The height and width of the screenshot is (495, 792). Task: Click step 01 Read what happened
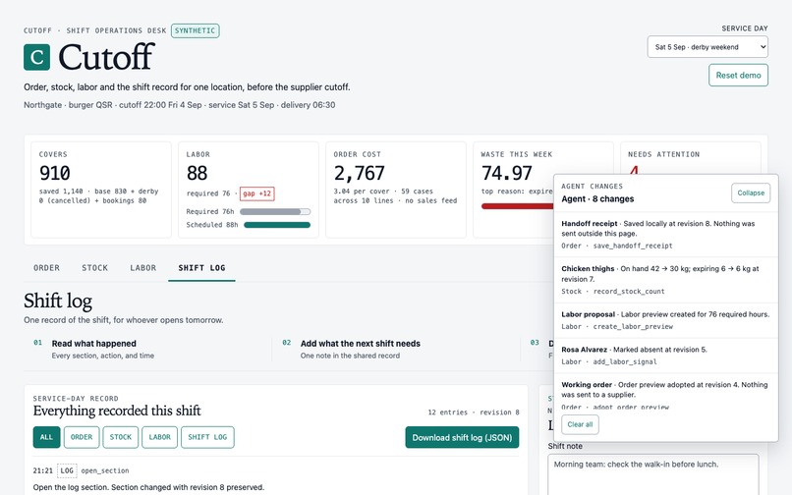pyautogui.click(x=93, y=344)
